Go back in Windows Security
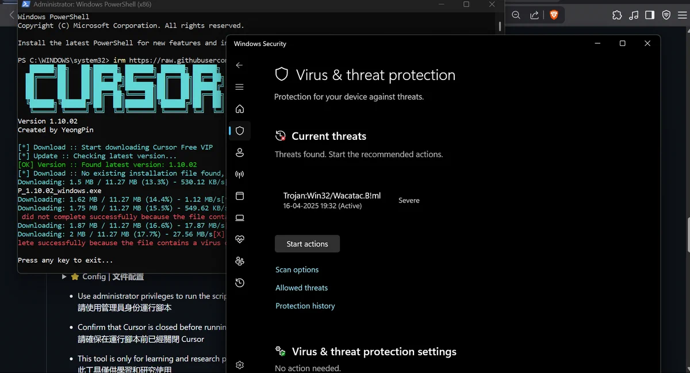The height and width of the screenshot is (373, 690). click(x=240, y=65)
